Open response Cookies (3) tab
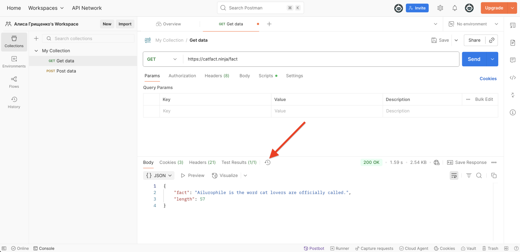The image size is (520, 252). (171, 163)
